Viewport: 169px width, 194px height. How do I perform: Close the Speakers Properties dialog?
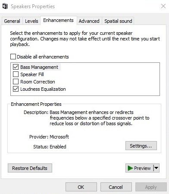(x=163, y=6)
